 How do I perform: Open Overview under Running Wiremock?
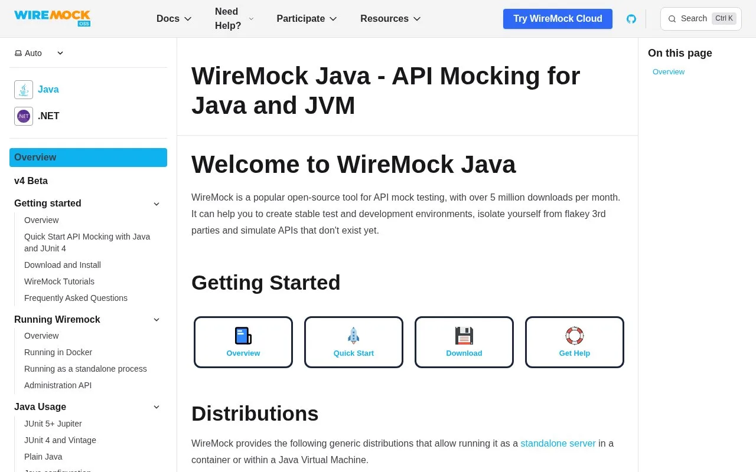(x=41, y=336)
